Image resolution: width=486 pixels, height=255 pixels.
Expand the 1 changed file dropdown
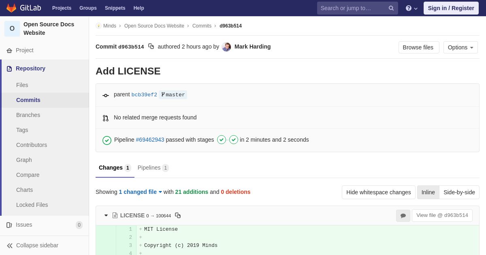(140, 192)
